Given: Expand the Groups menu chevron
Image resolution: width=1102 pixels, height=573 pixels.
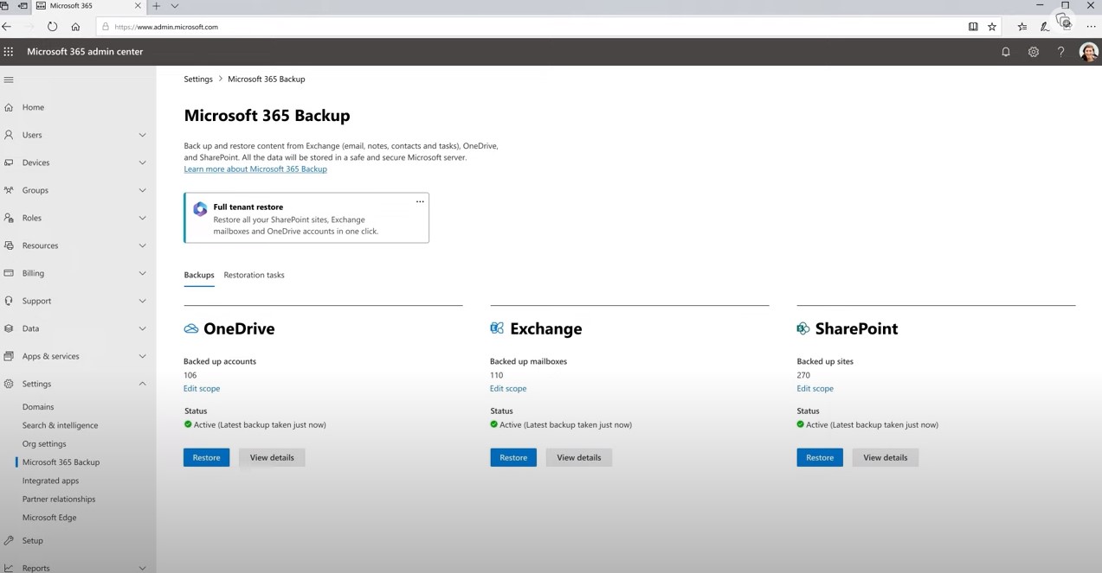Looking at the screenshot, I should pos(143,190).
